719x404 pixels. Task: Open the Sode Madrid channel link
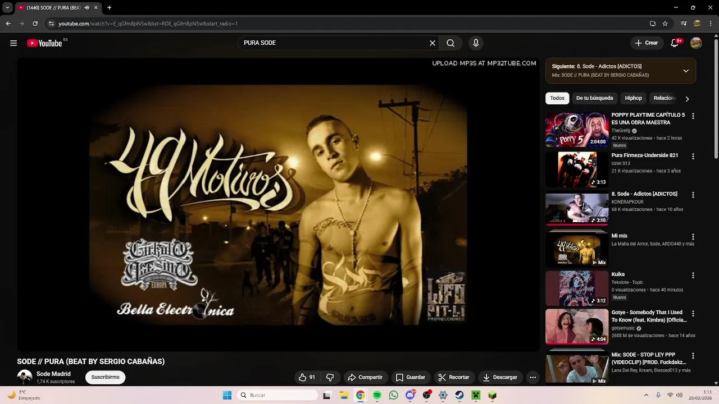(x=53, y=374)
